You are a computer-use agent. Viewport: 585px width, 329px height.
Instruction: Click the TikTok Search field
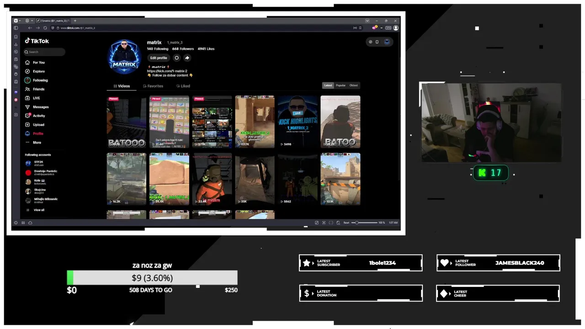point(45,52)
